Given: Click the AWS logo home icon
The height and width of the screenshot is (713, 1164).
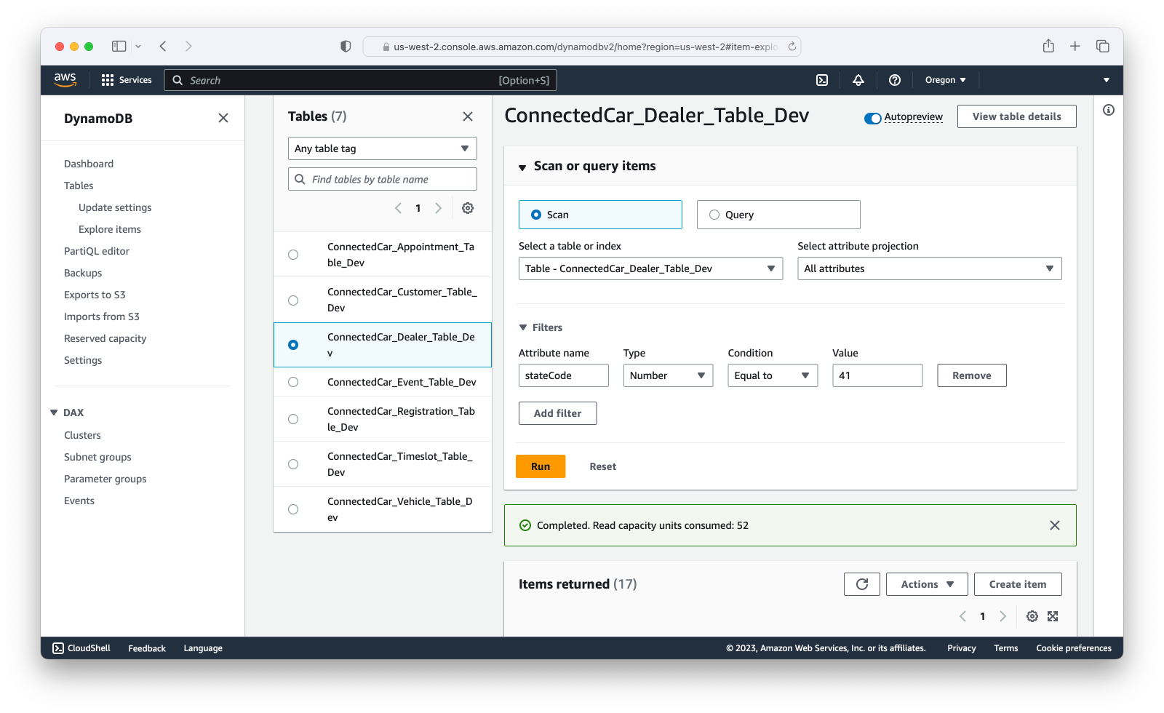Looking at the screenshot, I should coord(65,80).
